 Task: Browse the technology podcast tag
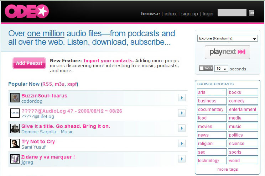(212, 160)
